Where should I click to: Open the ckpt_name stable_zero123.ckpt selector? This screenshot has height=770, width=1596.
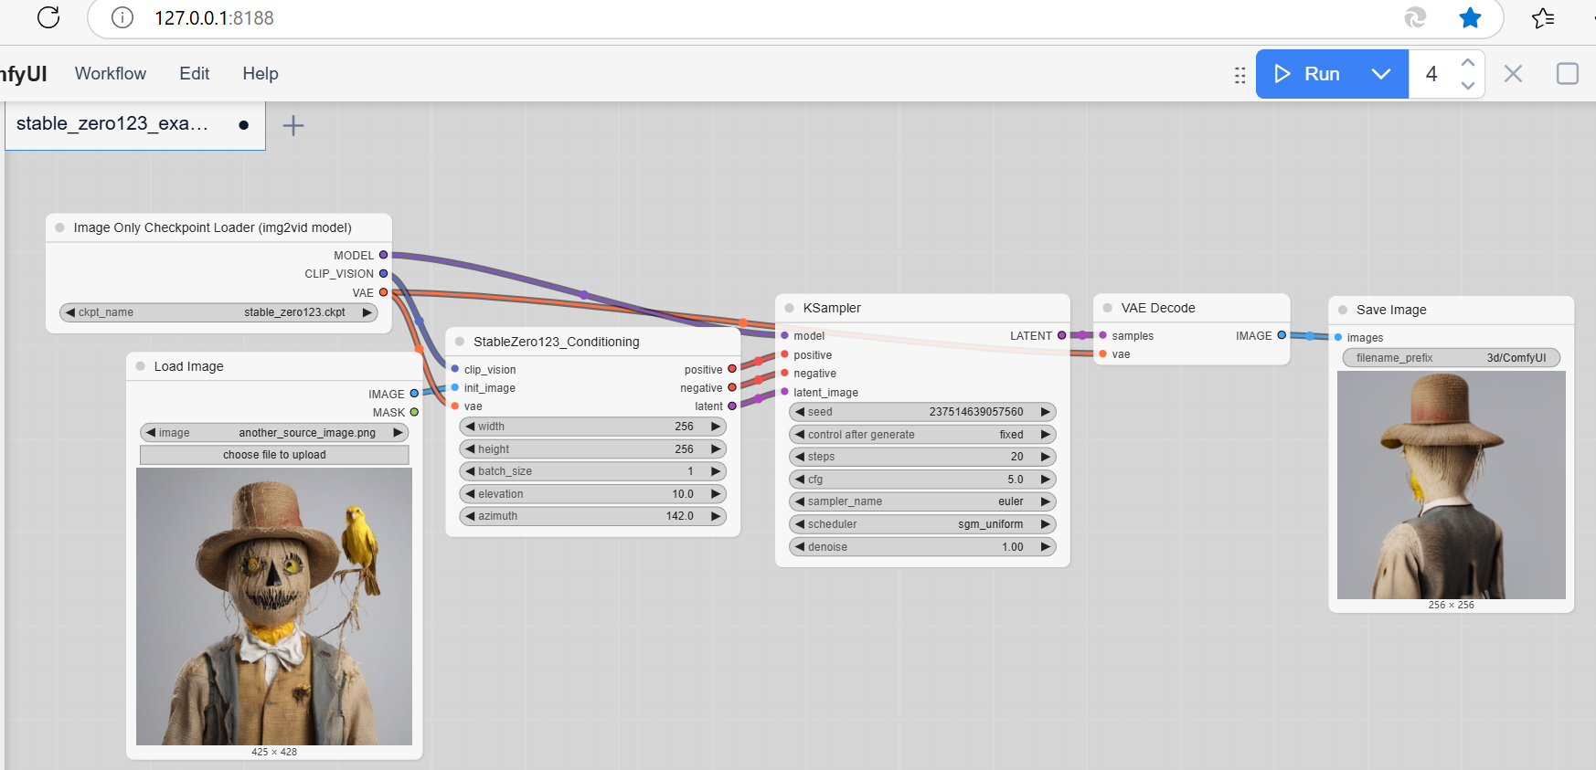[218, 312]
